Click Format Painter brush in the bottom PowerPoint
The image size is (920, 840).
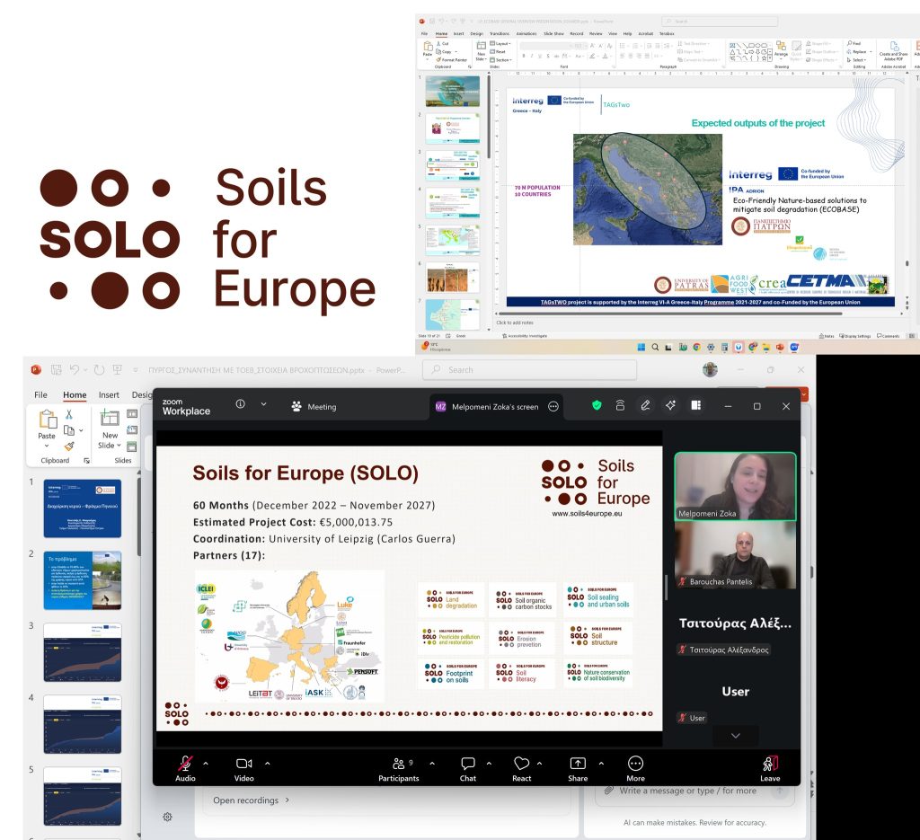(x=69, y=447)
